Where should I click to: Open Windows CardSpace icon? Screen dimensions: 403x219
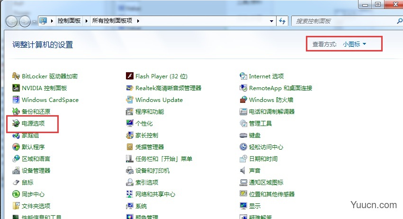(x=16, y=100)
